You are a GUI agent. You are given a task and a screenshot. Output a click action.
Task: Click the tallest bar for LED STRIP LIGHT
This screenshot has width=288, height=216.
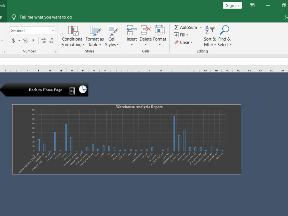(x=174, y=133)
